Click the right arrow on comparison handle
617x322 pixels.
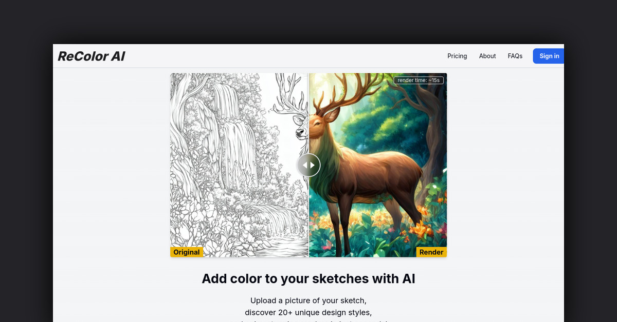pyautogui.click(x=313, y=165)
